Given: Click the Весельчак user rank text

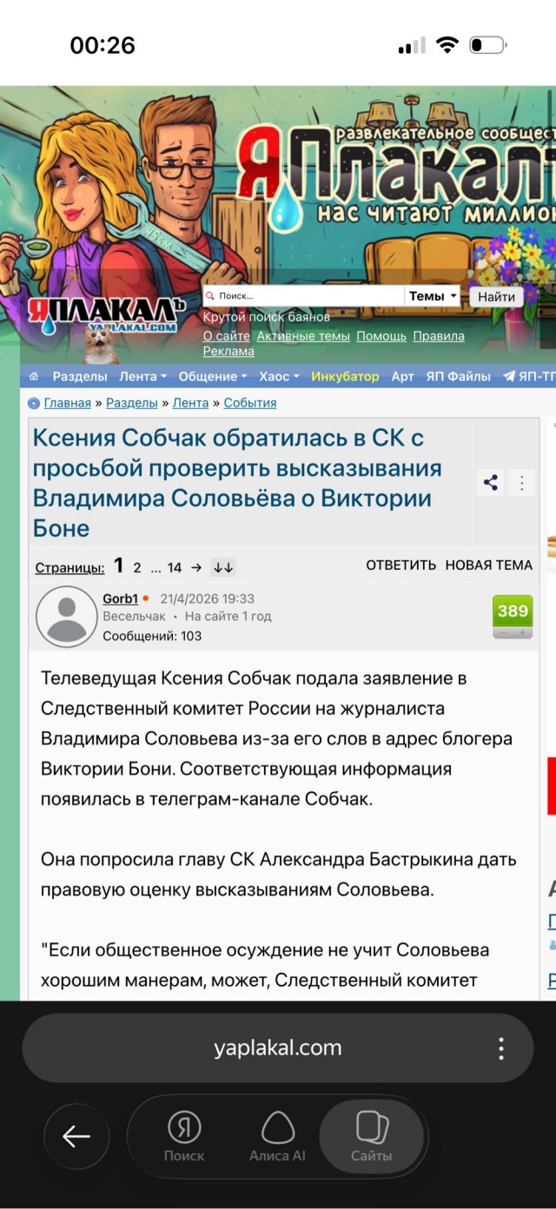Looking at the screenshot, I should (x=134, y=617).
